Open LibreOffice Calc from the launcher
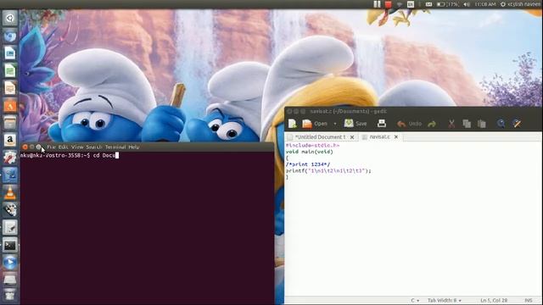The height and width of the screenshot is (305, 543). 9,70
